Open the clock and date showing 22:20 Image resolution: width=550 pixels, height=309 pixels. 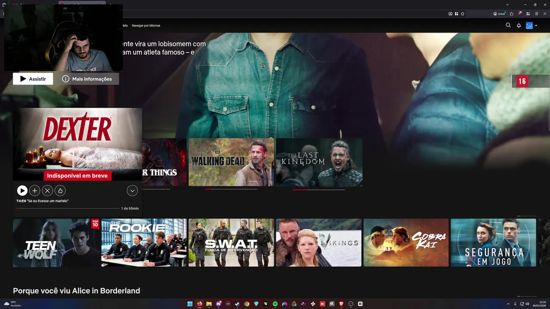(x=539, y=304)
